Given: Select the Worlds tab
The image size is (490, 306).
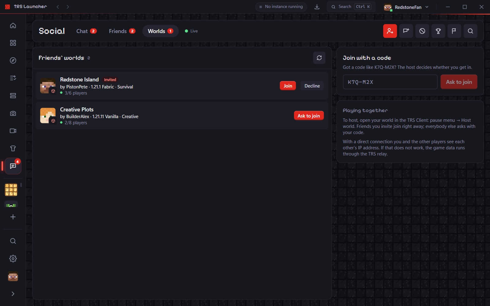Looking at the screenshot, I should coord(160,31).
